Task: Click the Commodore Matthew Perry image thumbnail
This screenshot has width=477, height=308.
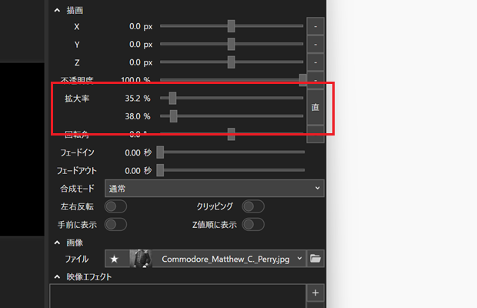Action: 141,259
